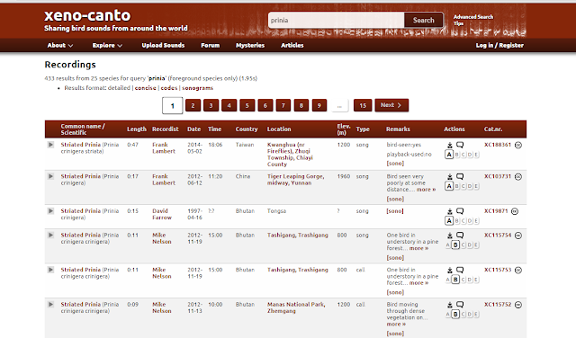Open the Mysteries page
This screenshot has height=338, width=576.
(x=250, y=46)
